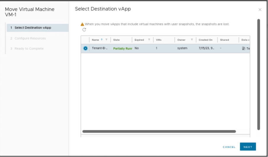Open the Name column filter
Screen dimensions: 268x157
(x=106, y=40)
